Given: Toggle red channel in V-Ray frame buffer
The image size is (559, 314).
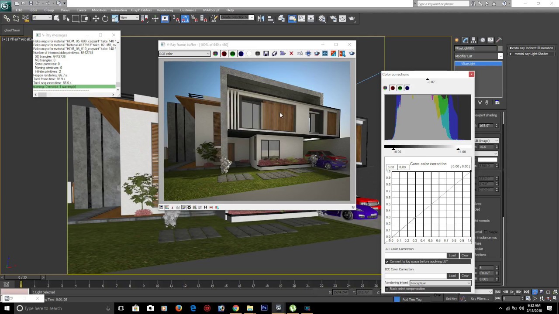Looking at the screenshot, I should 224,54.
